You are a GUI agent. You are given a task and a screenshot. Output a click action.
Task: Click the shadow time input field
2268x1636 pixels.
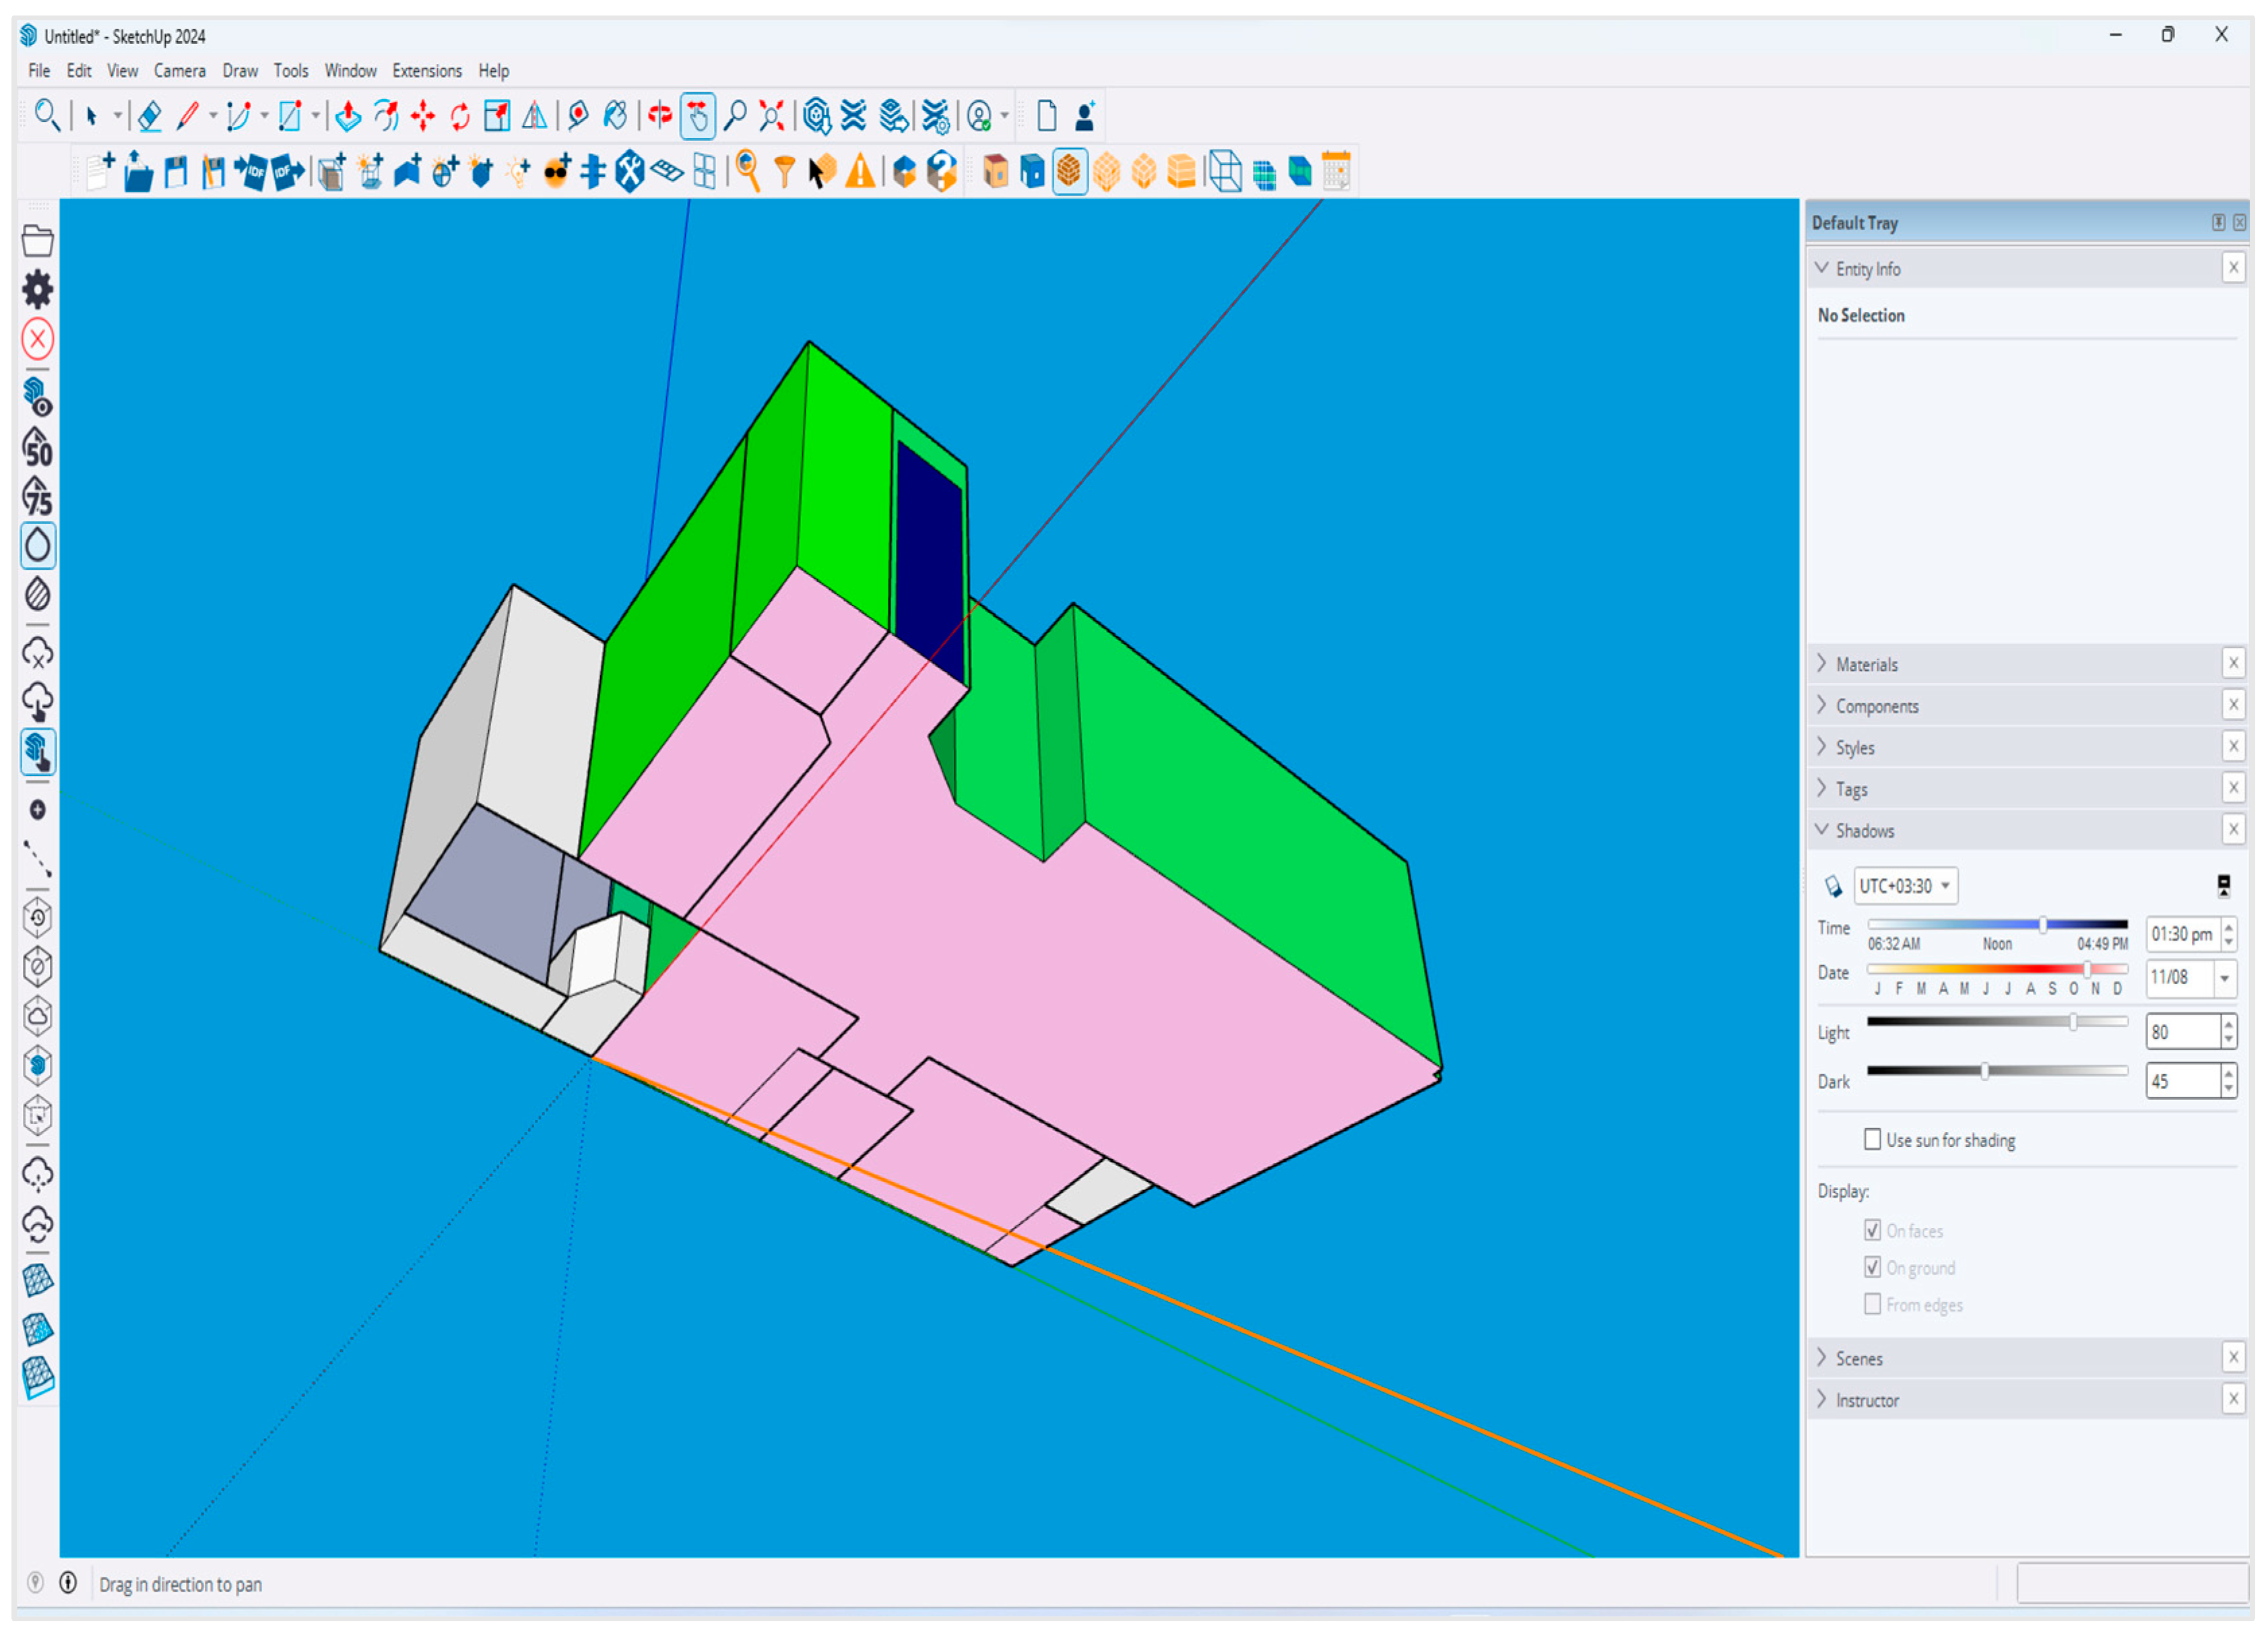pyautogui.click(x=2180, y=934)
